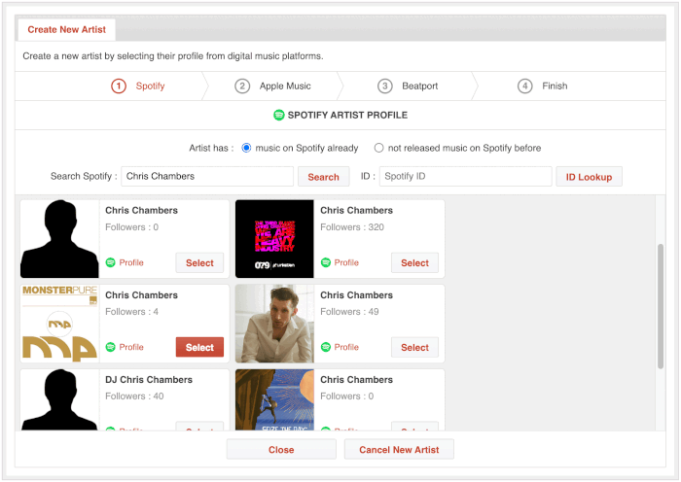This screenshot has width=681, height=482.
Task: Select Chris Chambers with 320 followers
Action: [414, 263]
